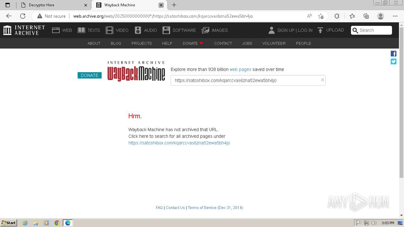Share page via Facebook icon
This screenshot has width=404, height=227.
[x=394, y=54]
